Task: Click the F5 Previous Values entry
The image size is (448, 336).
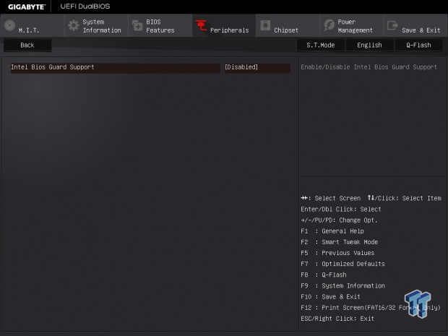Action: (x=337, y=253)
